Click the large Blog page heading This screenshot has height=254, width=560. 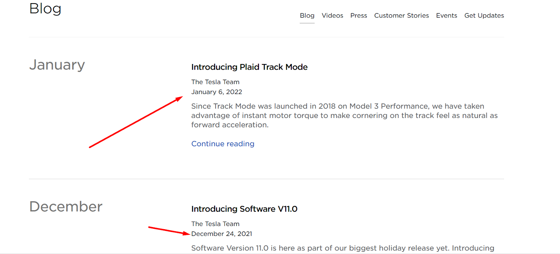pyautogui.click(x=45, y=9)
